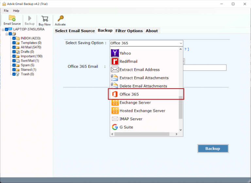Click the Drafts folder icon
This screenshot has width=251, height=183.
coord(18,52)
